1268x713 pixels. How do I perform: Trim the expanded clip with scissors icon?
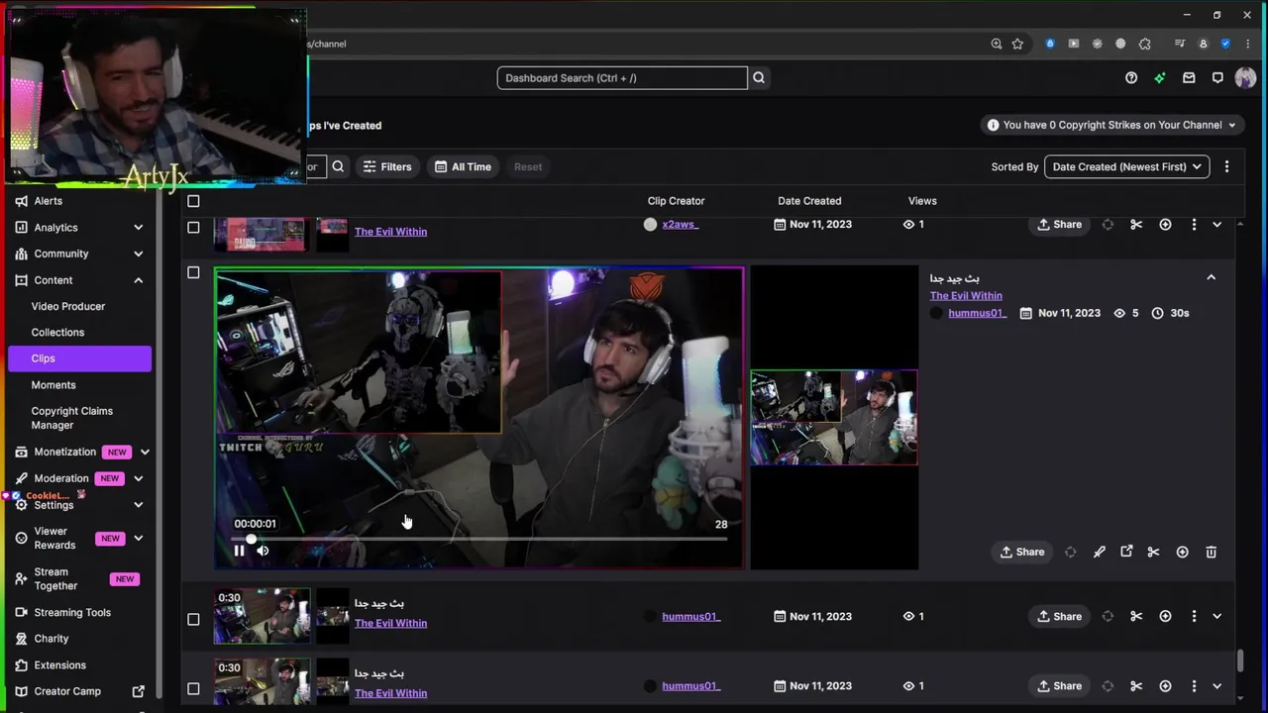click(x=1153, y=552)
